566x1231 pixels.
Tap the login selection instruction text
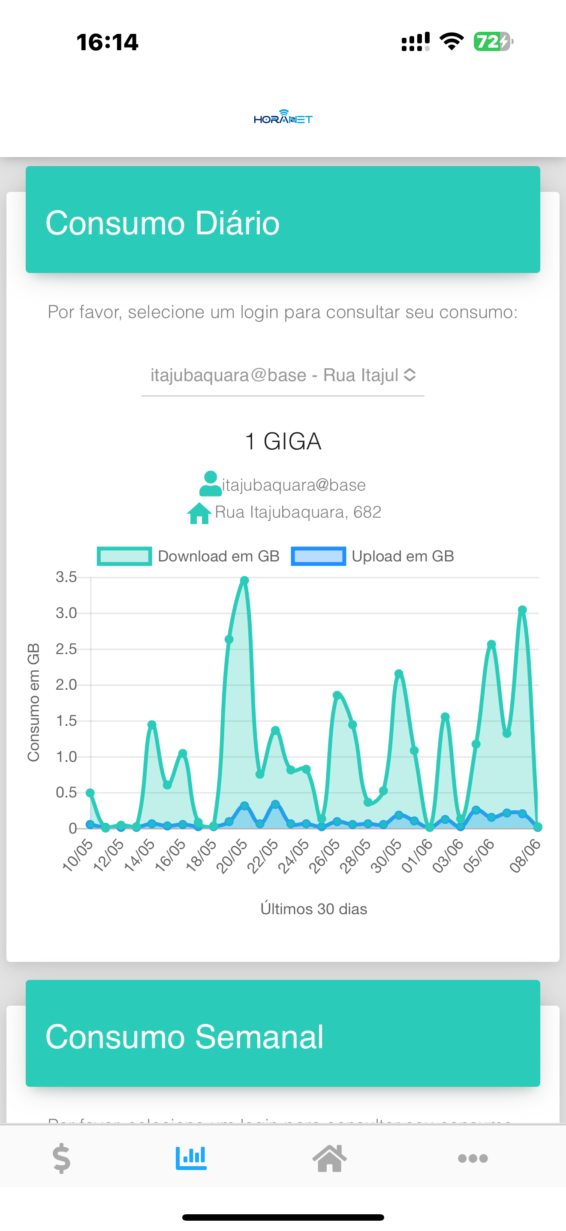pyautogui.click(x=283, y=312)
